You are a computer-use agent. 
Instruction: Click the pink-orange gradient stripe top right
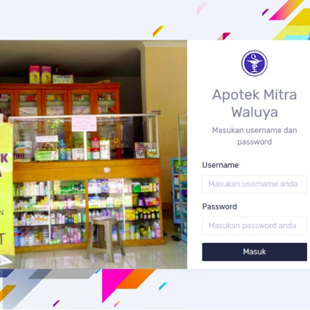(x=286, y=10)
